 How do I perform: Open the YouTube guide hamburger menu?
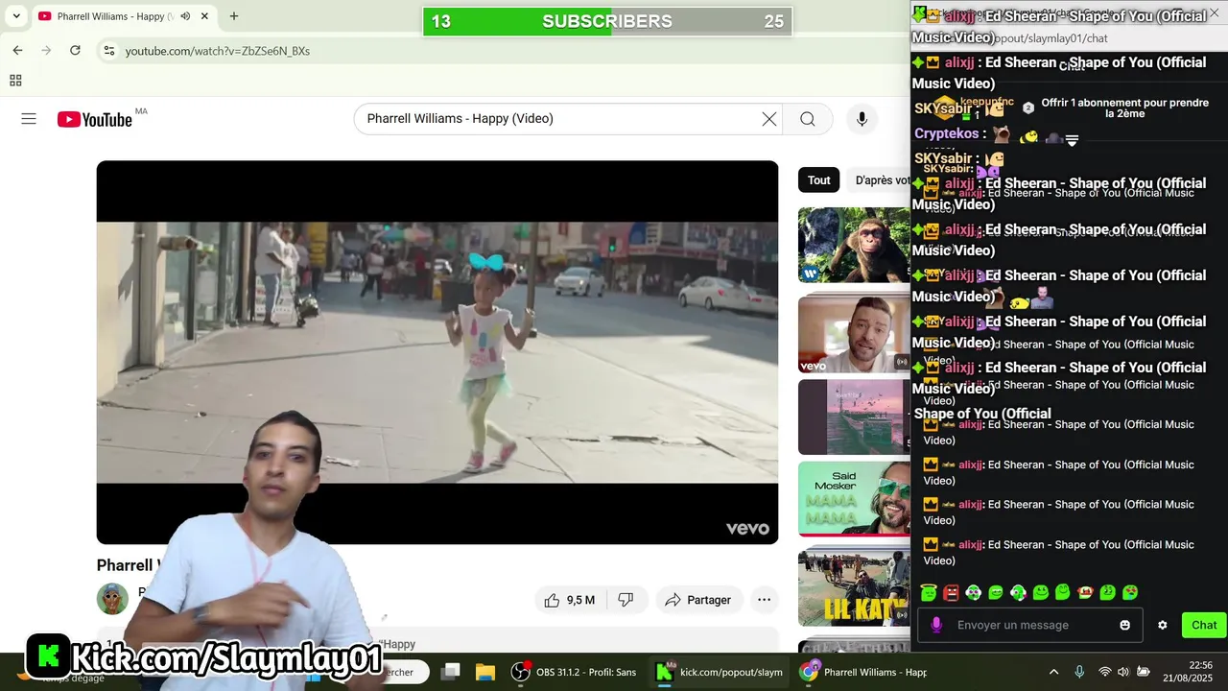click(29, 119)
